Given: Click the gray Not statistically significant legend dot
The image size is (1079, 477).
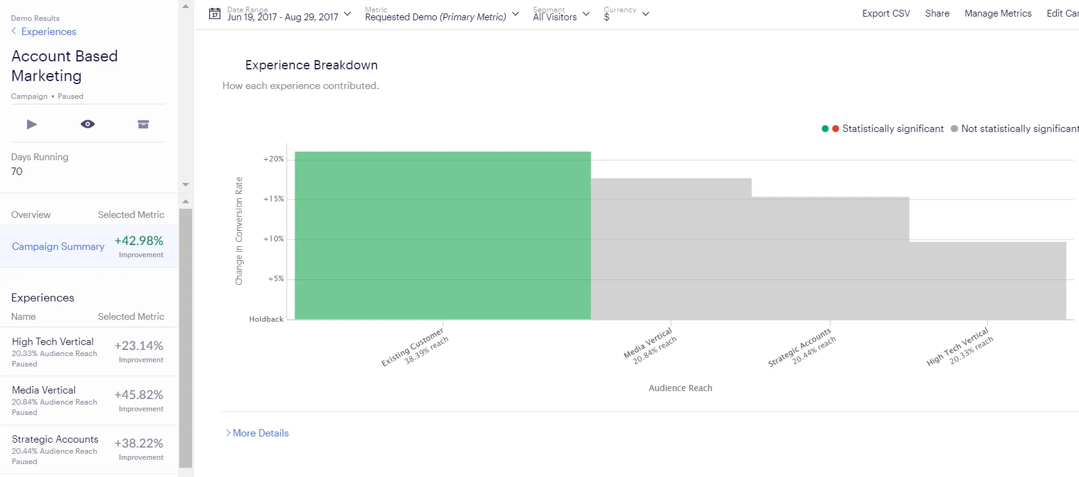Looking at the screenshot, I should point(954,129).
